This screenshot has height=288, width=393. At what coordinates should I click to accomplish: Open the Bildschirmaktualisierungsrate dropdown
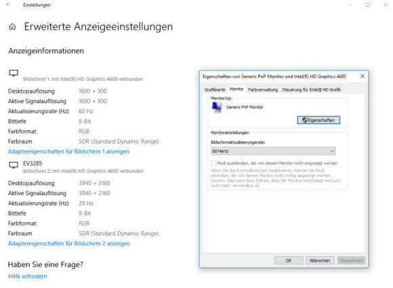tap(273, 151)
